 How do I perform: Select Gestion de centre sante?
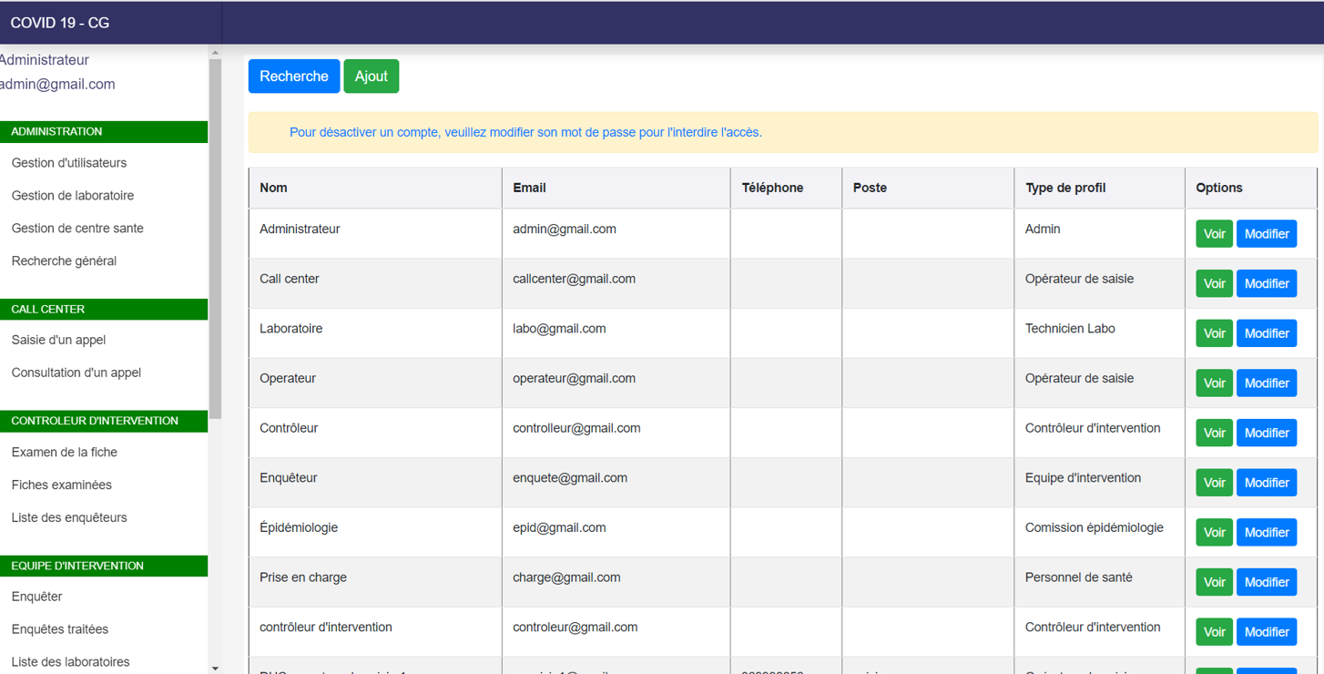[x=77, y=229]
